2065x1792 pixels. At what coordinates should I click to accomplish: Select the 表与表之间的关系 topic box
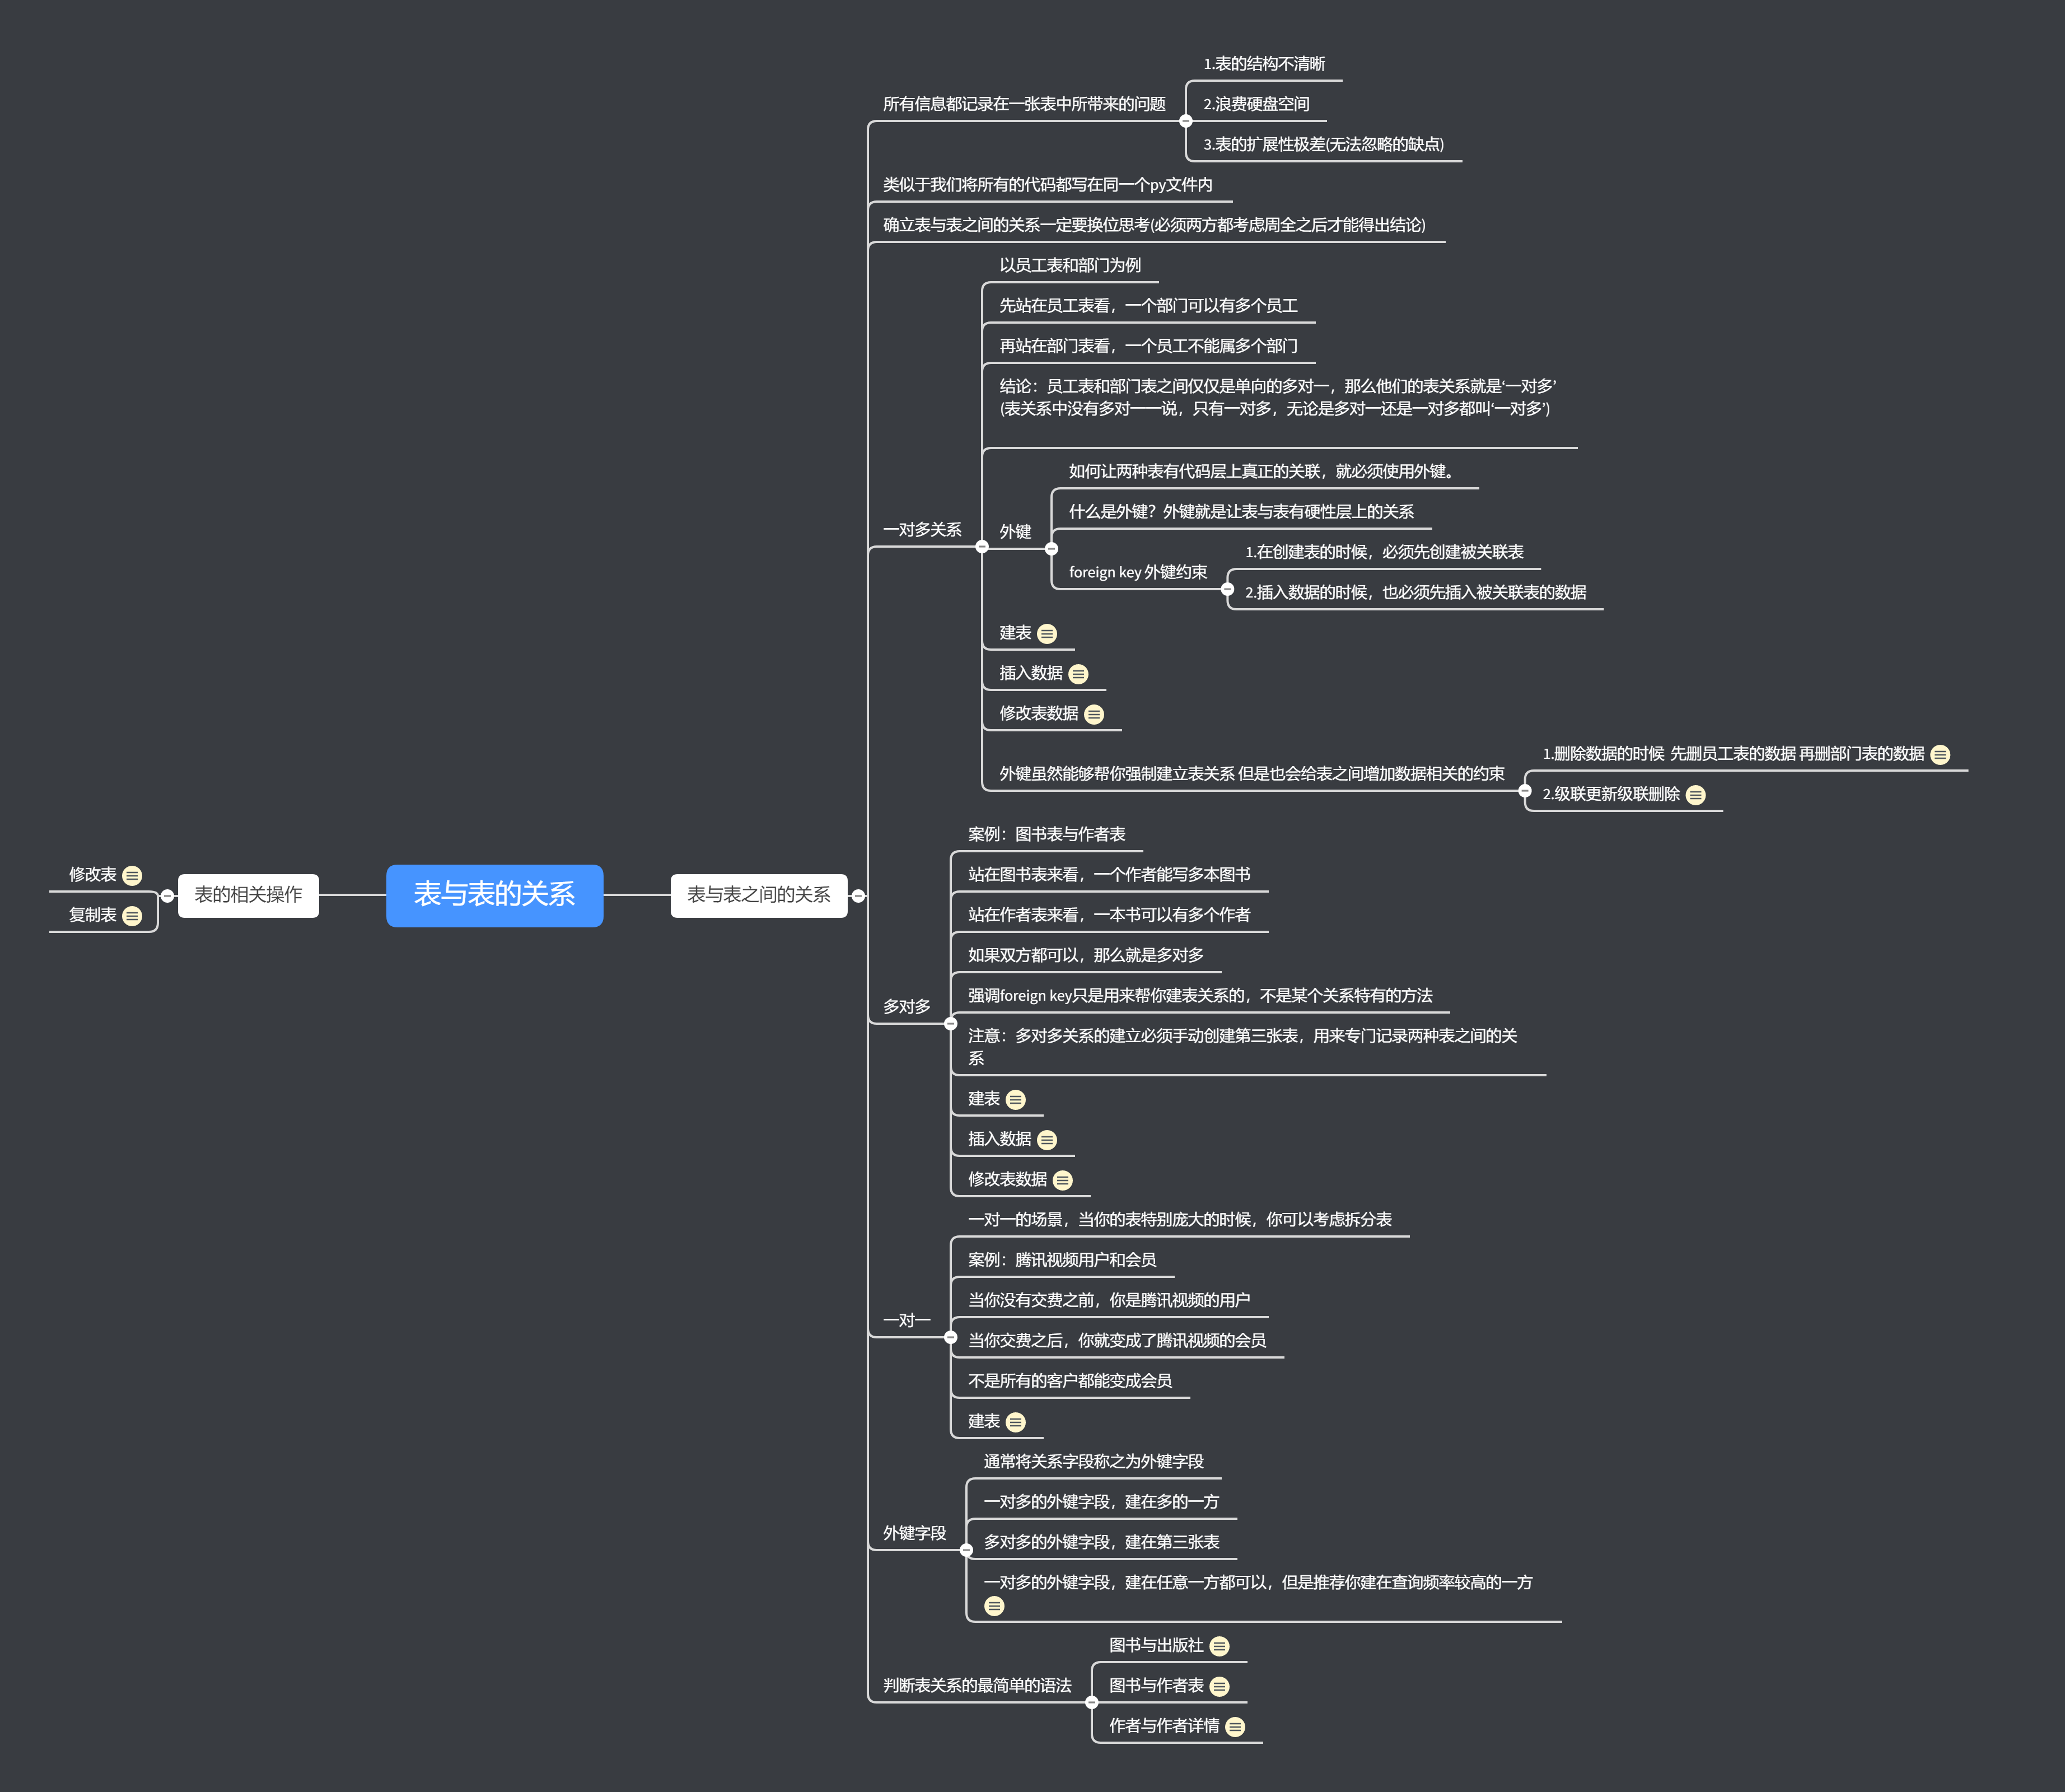click(x=759, y=895)
